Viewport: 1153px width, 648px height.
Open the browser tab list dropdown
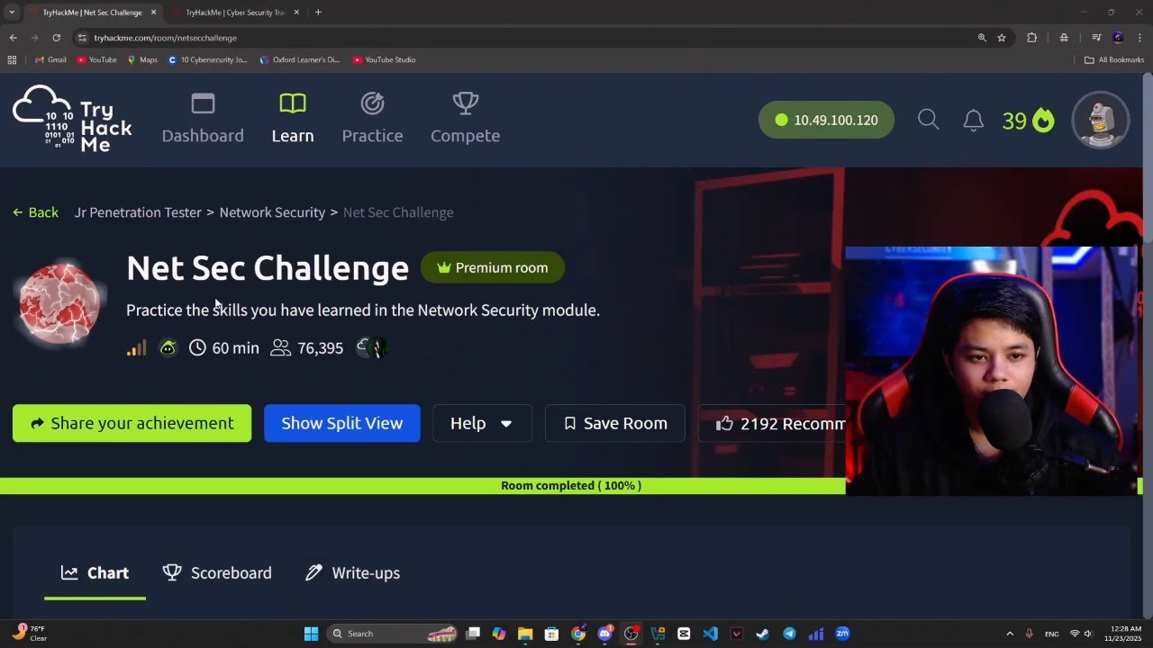point(12,13)
